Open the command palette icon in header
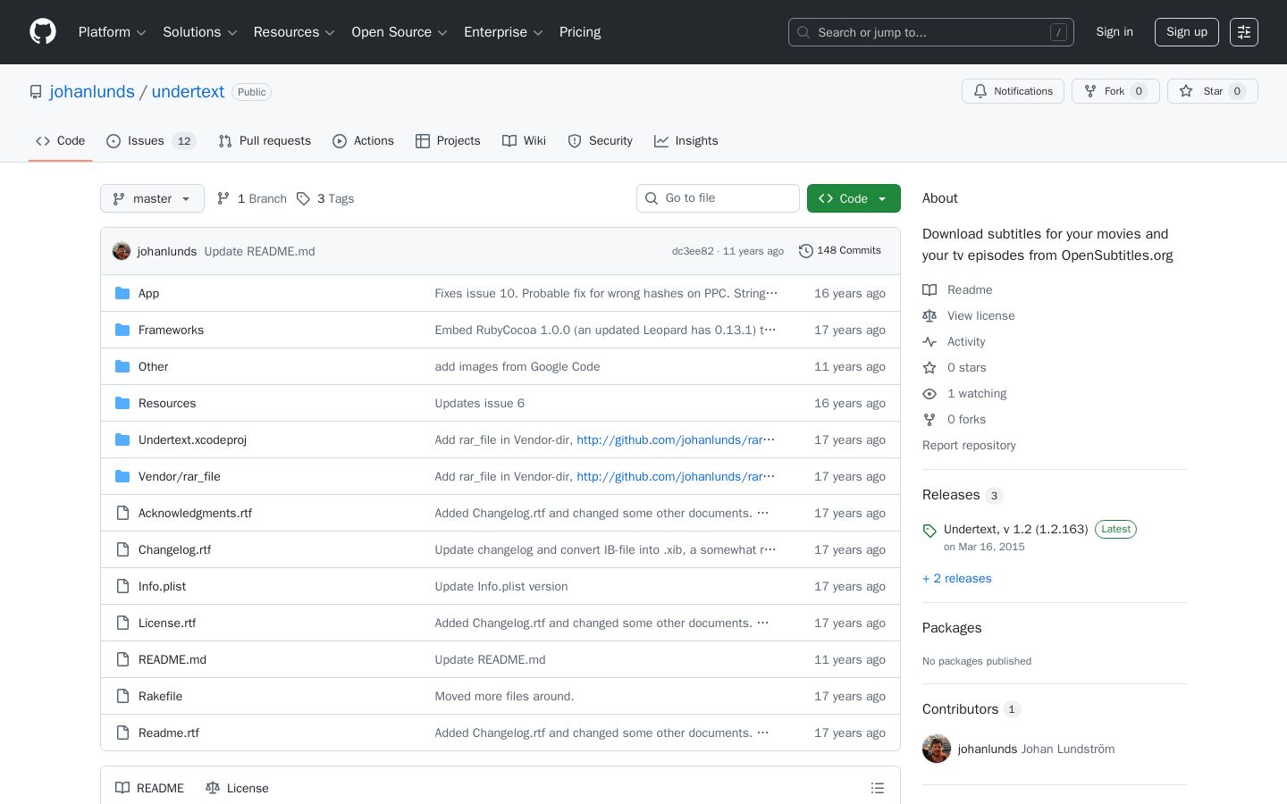 (1244, 32)
